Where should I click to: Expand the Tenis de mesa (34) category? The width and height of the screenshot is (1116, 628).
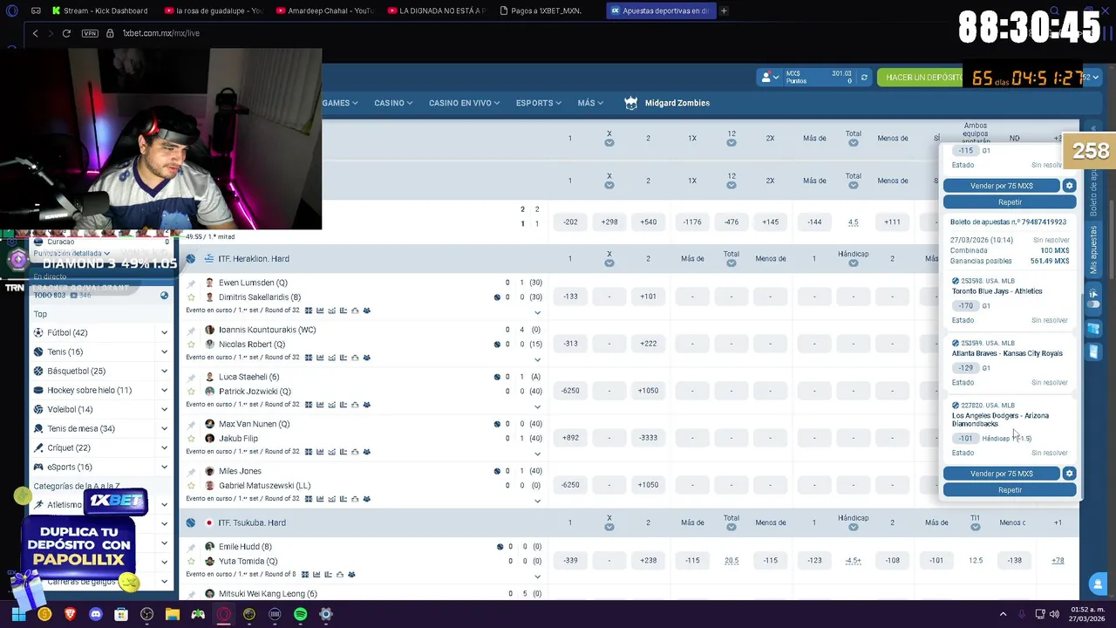pos(164,428)
